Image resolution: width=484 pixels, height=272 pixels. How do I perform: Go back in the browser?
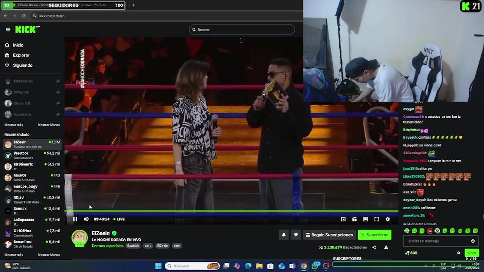5,16
